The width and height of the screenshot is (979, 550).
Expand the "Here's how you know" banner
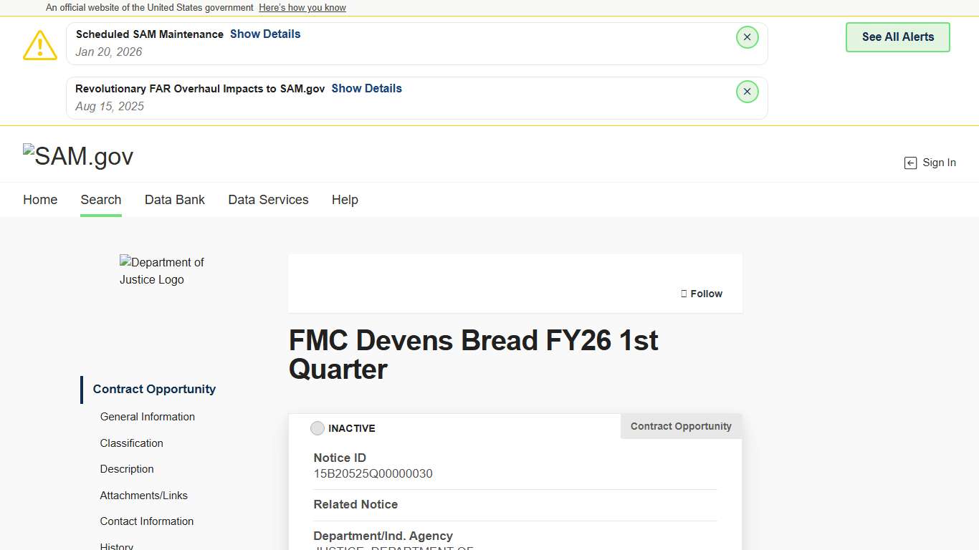point(302,8)
